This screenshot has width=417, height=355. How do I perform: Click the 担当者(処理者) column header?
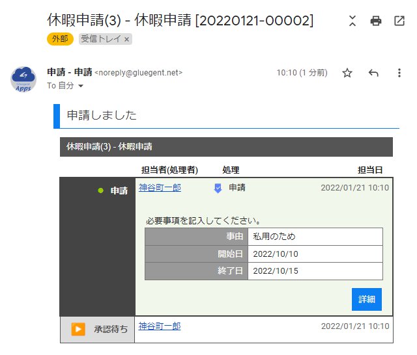click(169, 170)
